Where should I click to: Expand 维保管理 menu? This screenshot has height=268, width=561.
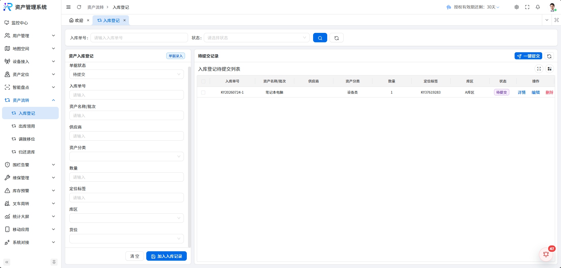tap(31, 178)
